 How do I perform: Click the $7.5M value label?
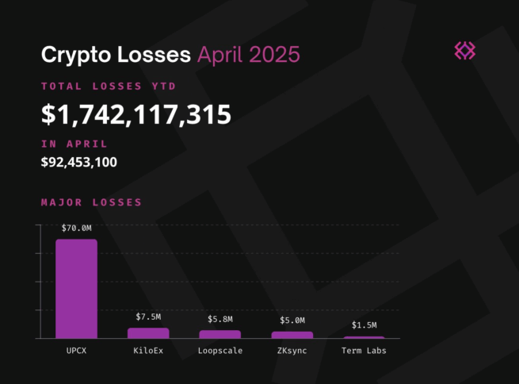pos(148,317)
